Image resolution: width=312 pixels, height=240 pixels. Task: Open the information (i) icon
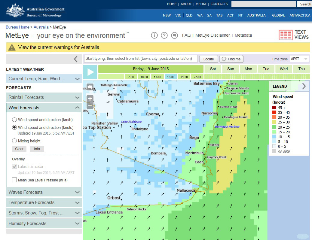pyautogui.click(x=154, y=35)
